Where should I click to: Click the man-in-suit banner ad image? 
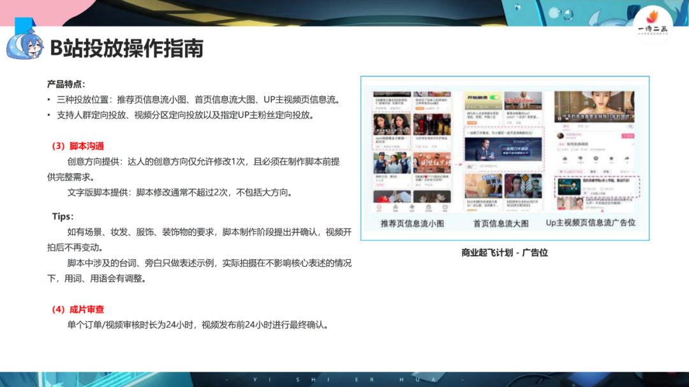(503, 149)
